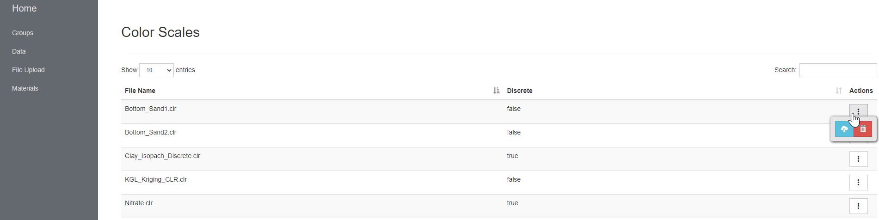Open actions menu for Clay_Isopach_Discrete.clr
The width and height of the screenshot is (879, 220).
(858, 159)
